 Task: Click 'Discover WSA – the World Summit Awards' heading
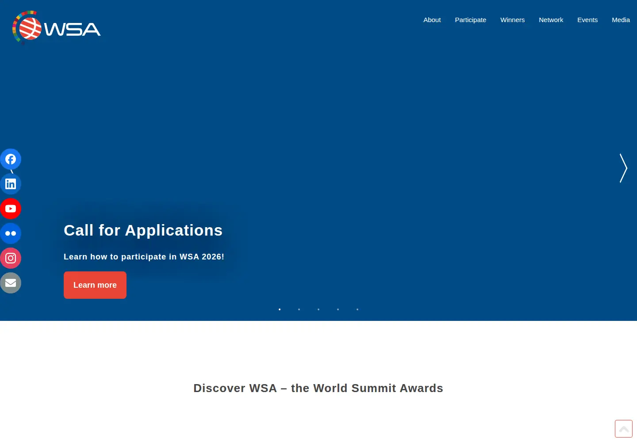pyautogui.click(x=318, y=388)
